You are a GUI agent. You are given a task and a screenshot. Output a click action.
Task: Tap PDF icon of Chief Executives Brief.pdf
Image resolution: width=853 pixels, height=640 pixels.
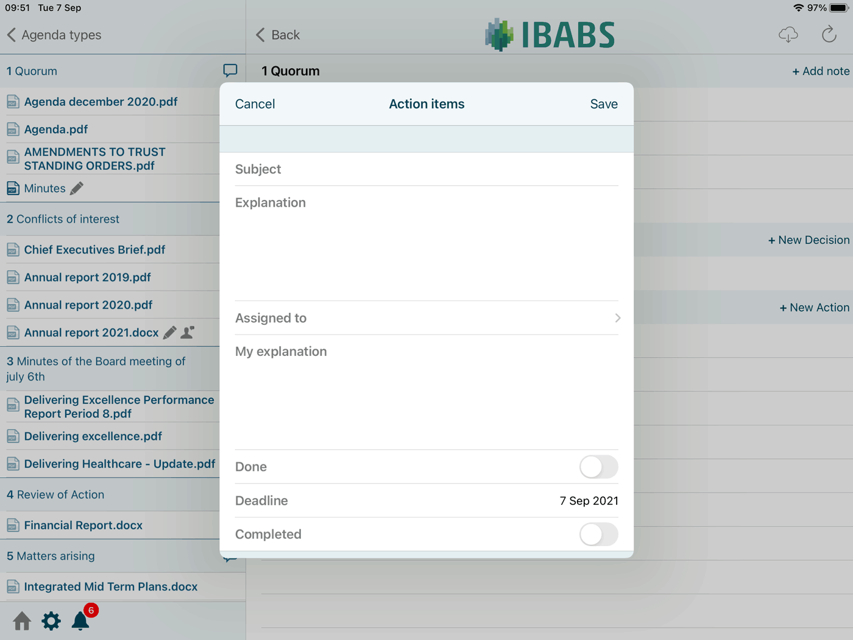(13, 249)
